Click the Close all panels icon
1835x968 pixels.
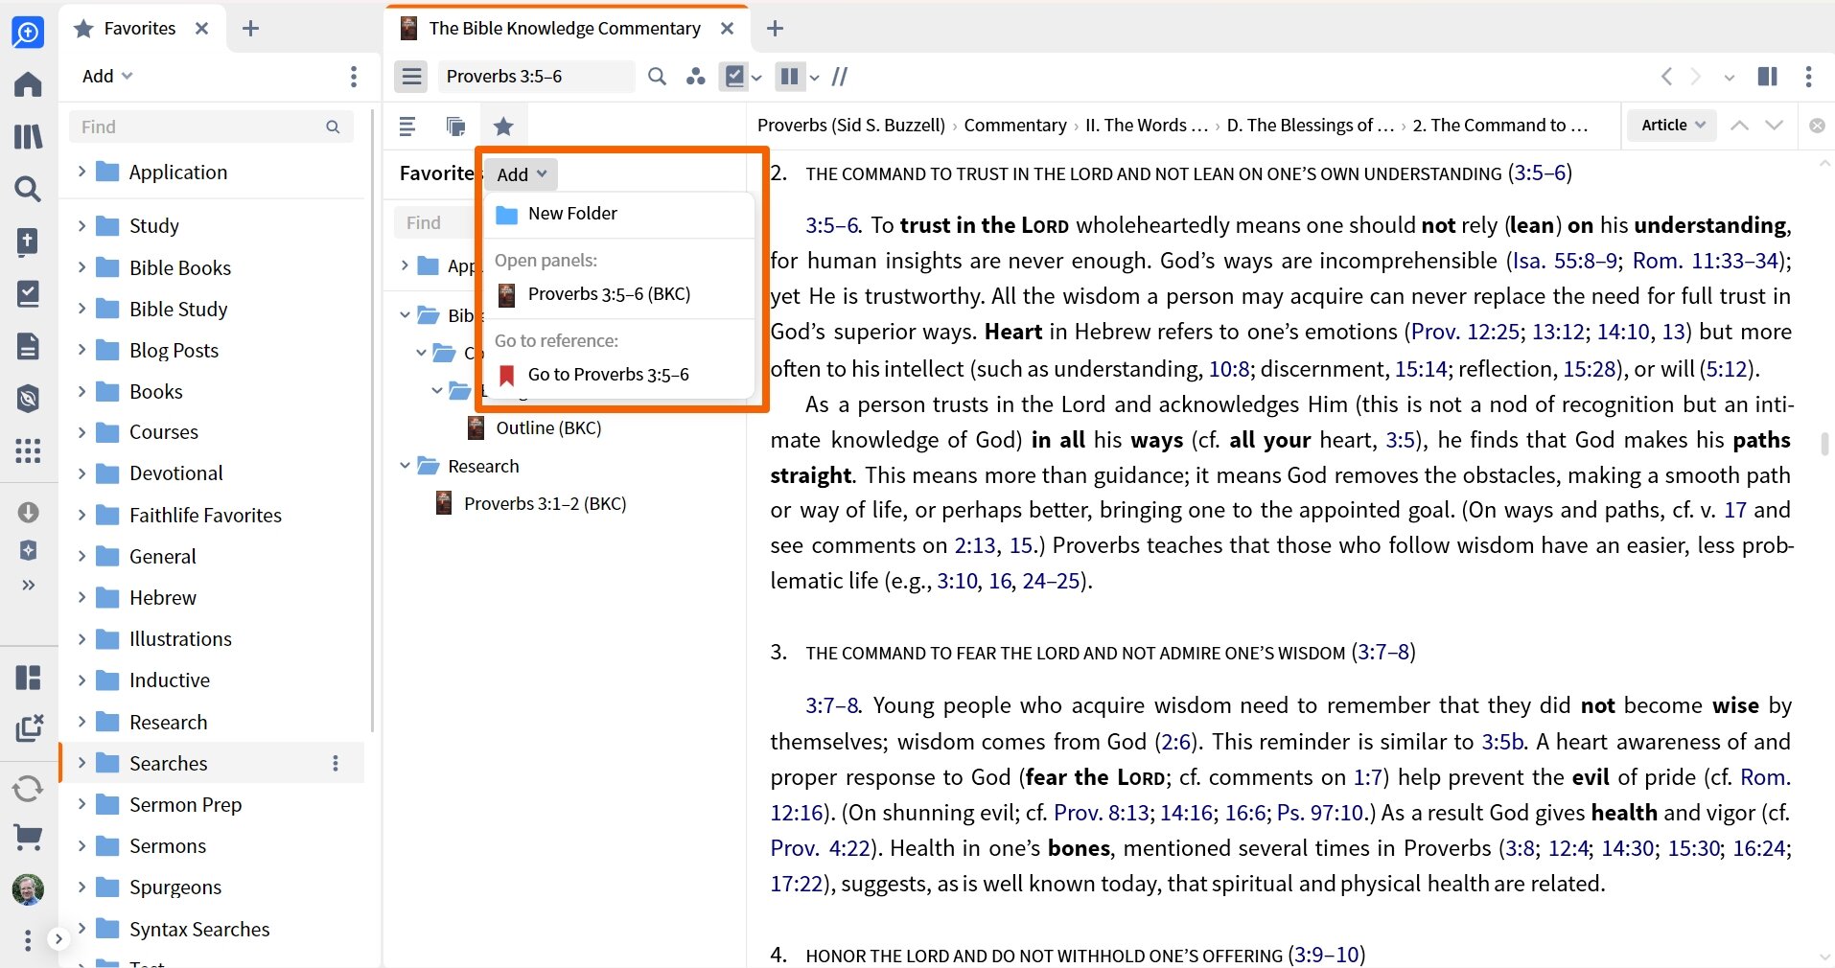pos(30,728)
